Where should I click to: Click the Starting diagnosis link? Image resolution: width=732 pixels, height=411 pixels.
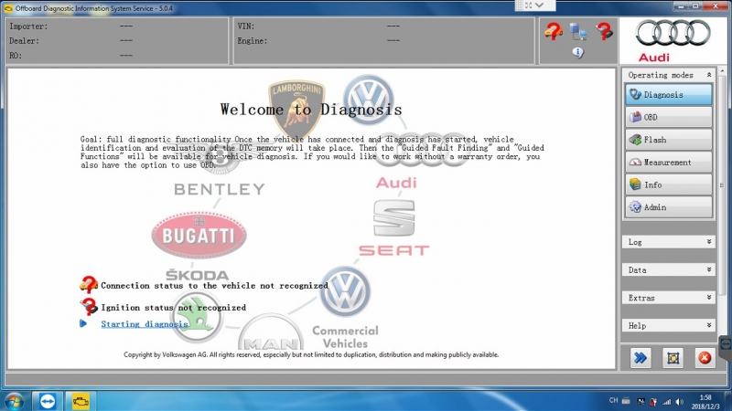(145, 324)
